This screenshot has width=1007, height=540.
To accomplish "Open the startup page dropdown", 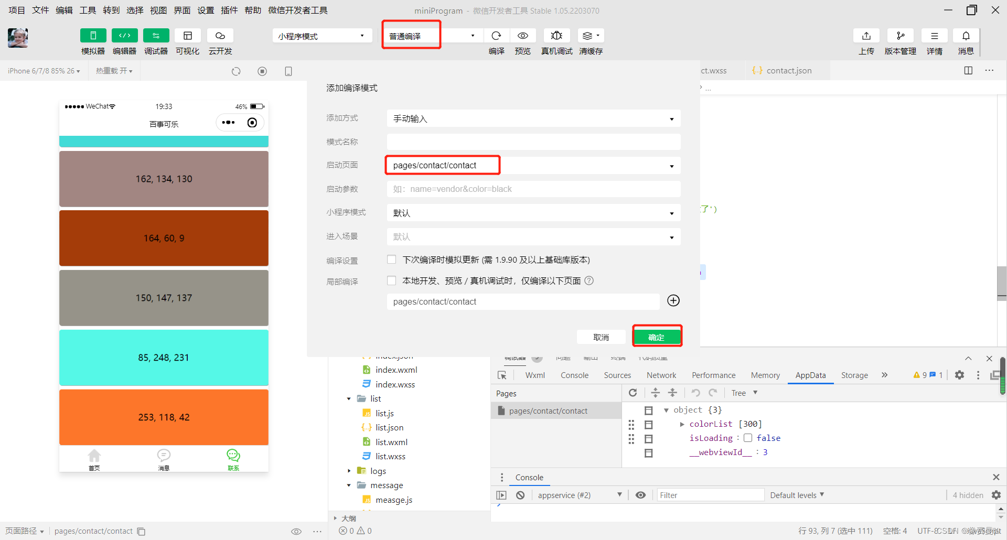I will 533,166.
